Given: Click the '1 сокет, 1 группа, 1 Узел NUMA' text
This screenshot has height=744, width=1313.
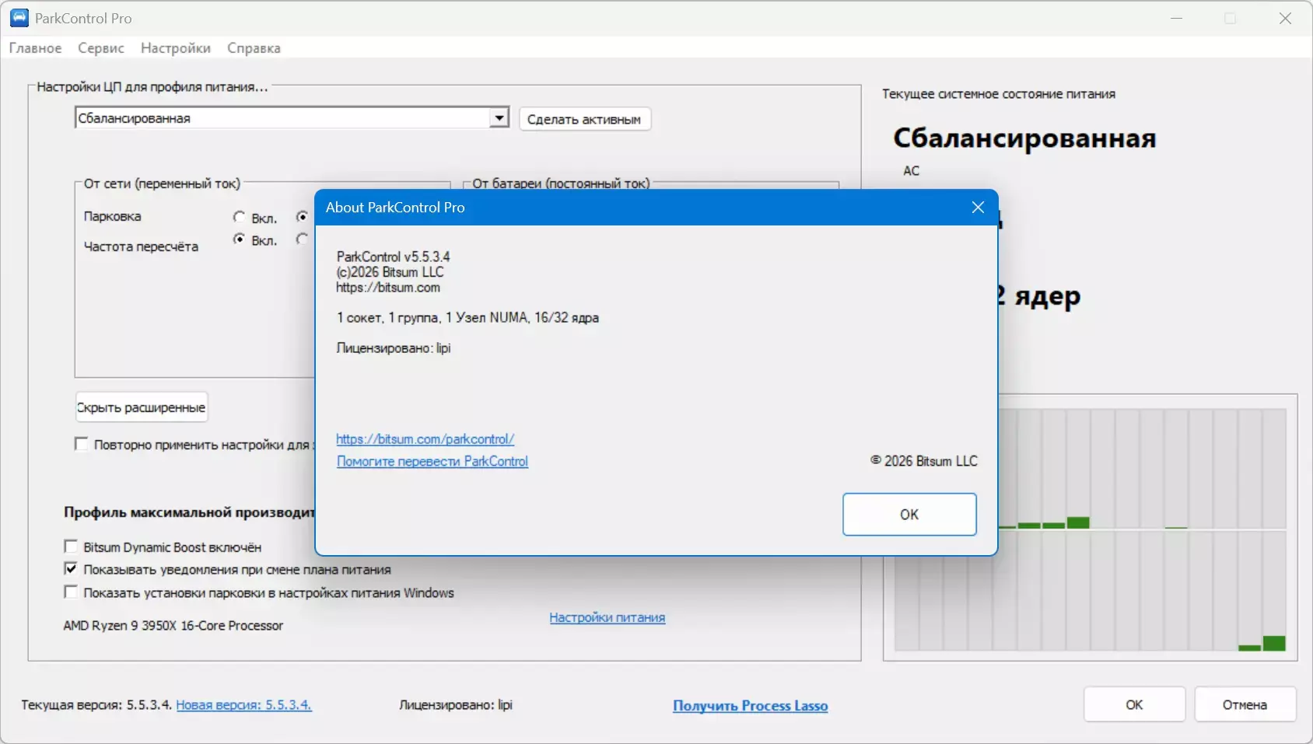Looking at the screenshot, I should click(467, 317).
